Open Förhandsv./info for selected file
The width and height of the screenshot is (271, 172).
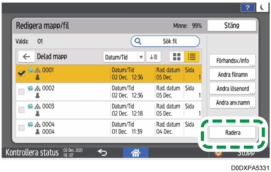pos(233,61)
